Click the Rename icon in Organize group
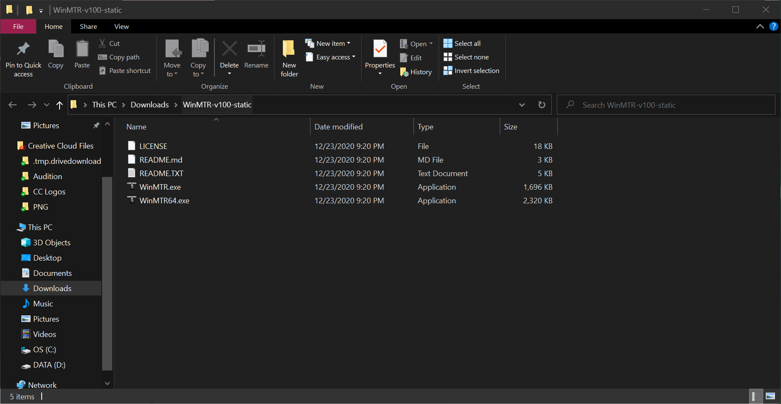Image resolution: width=781 pixels, height=404 pixels. coord(256,49)
